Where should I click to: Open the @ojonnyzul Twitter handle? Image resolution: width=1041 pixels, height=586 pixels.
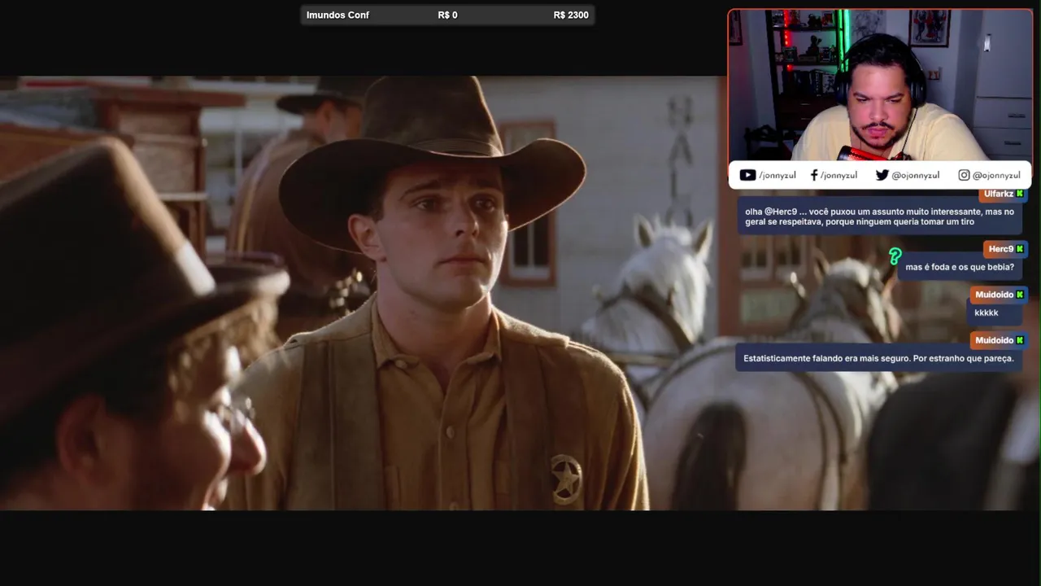click(916, 175)
